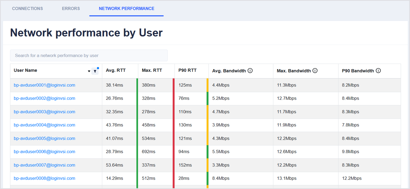Select the 38.14ms Avg. RTT cell
The width and height of the screenshot is (410, 189).
pos(120,85)
